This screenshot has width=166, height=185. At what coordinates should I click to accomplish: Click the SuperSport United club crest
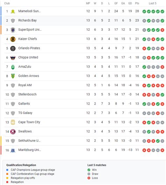pyautogui.click(x=13, y=30)
